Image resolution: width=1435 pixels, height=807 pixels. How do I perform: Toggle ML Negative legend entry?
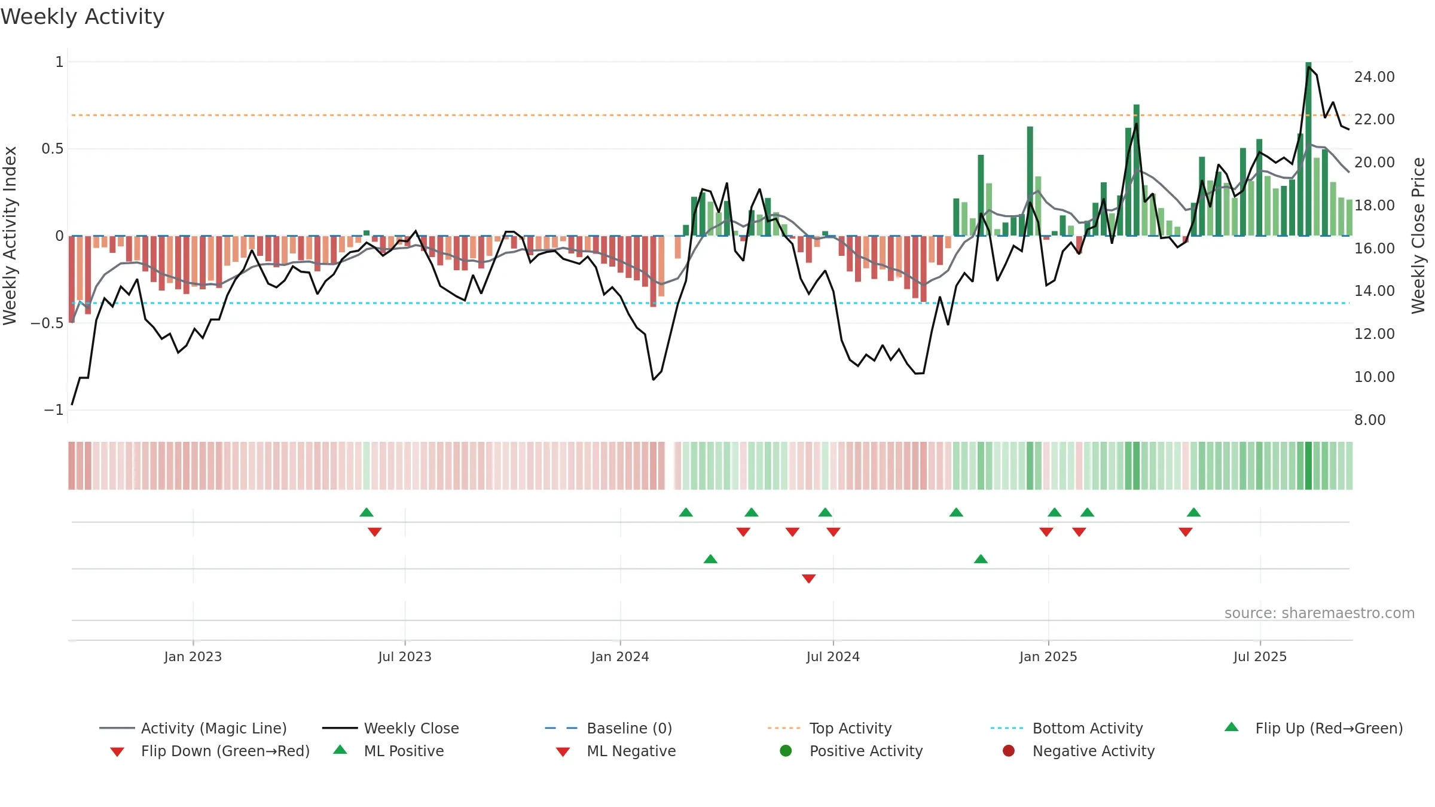click(x=616, y=751)
